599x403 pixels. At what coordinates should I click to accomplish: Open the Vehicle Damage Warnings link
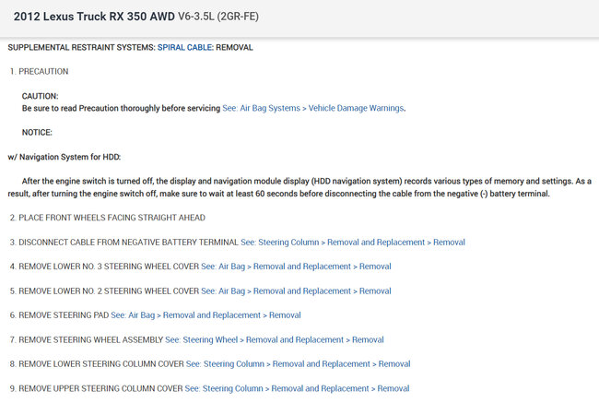[x=313, y=108]
